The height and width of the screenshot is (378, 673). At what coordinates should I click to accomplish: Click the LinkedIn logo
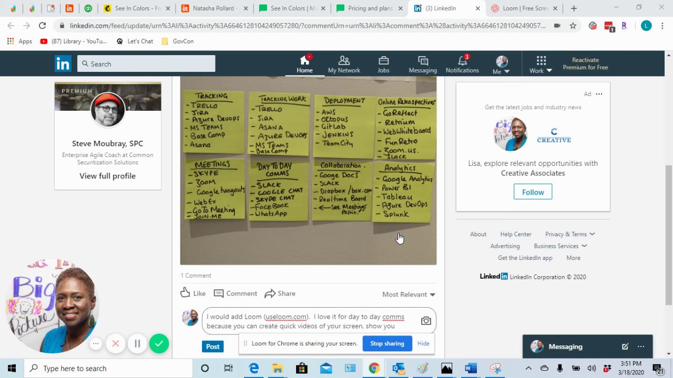(x=63, y=64)
